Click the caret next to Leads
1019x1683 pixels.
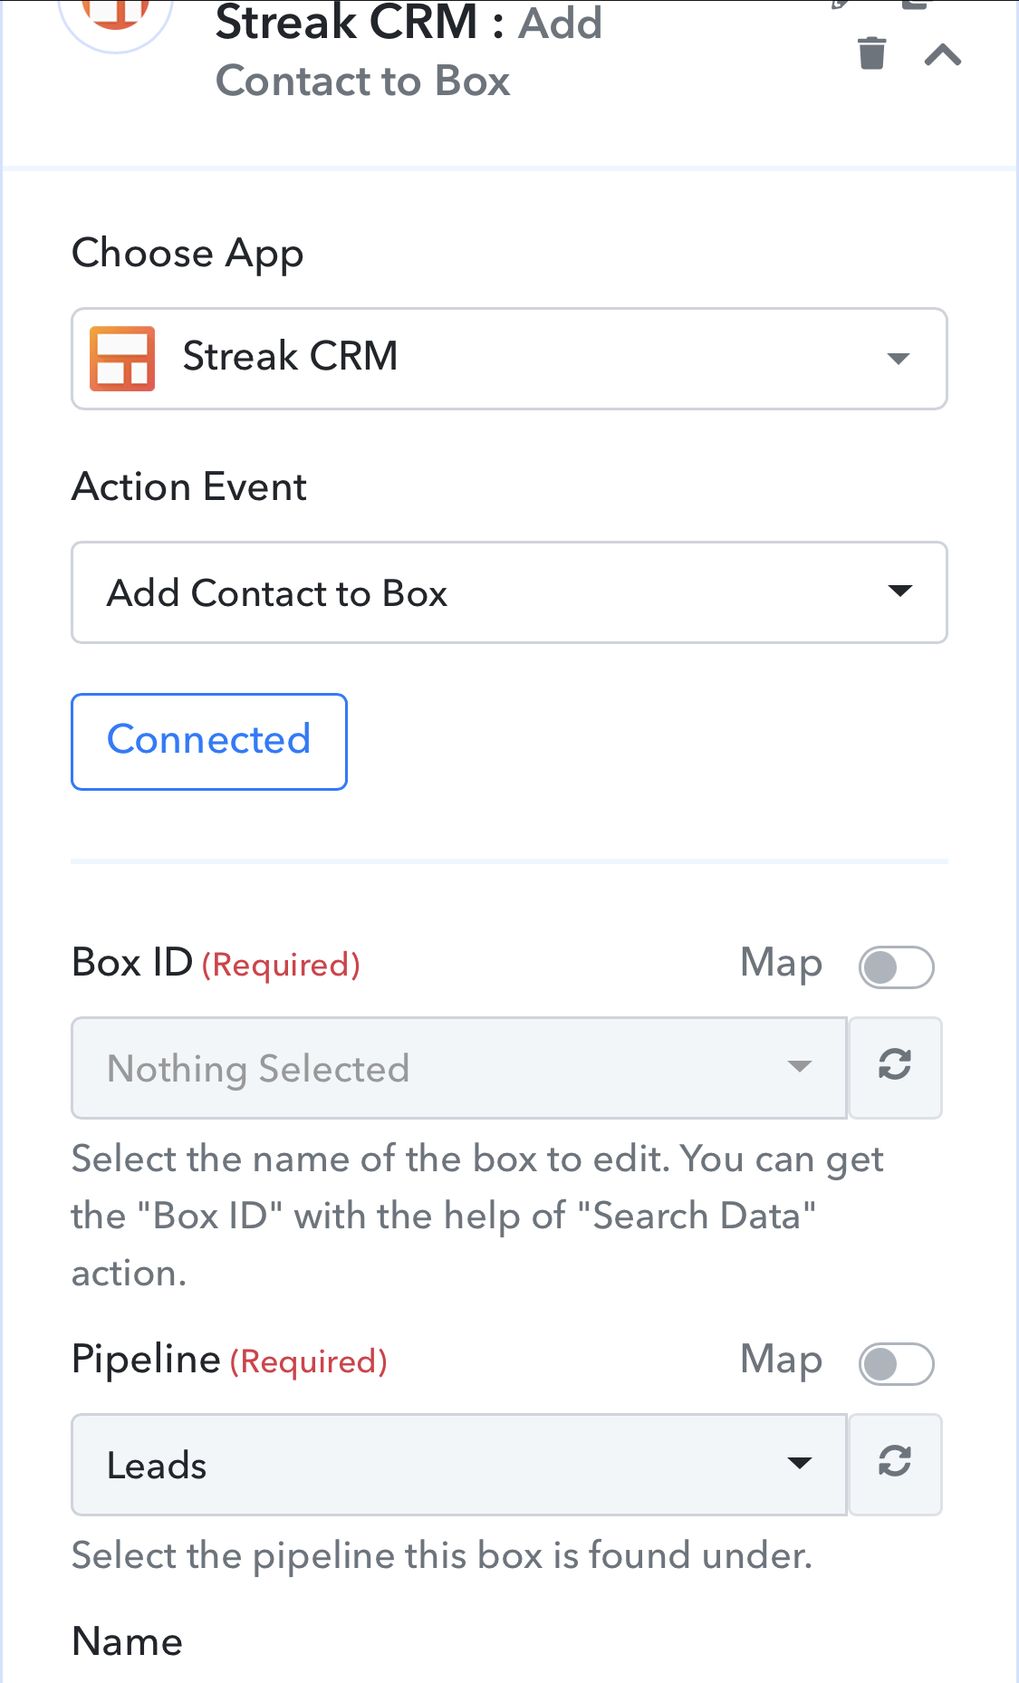pyautogui.click(x=799, y=1463)
